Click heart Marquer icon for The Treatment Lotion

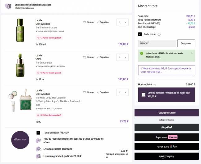pyautogui.click(x=84, y=22)
